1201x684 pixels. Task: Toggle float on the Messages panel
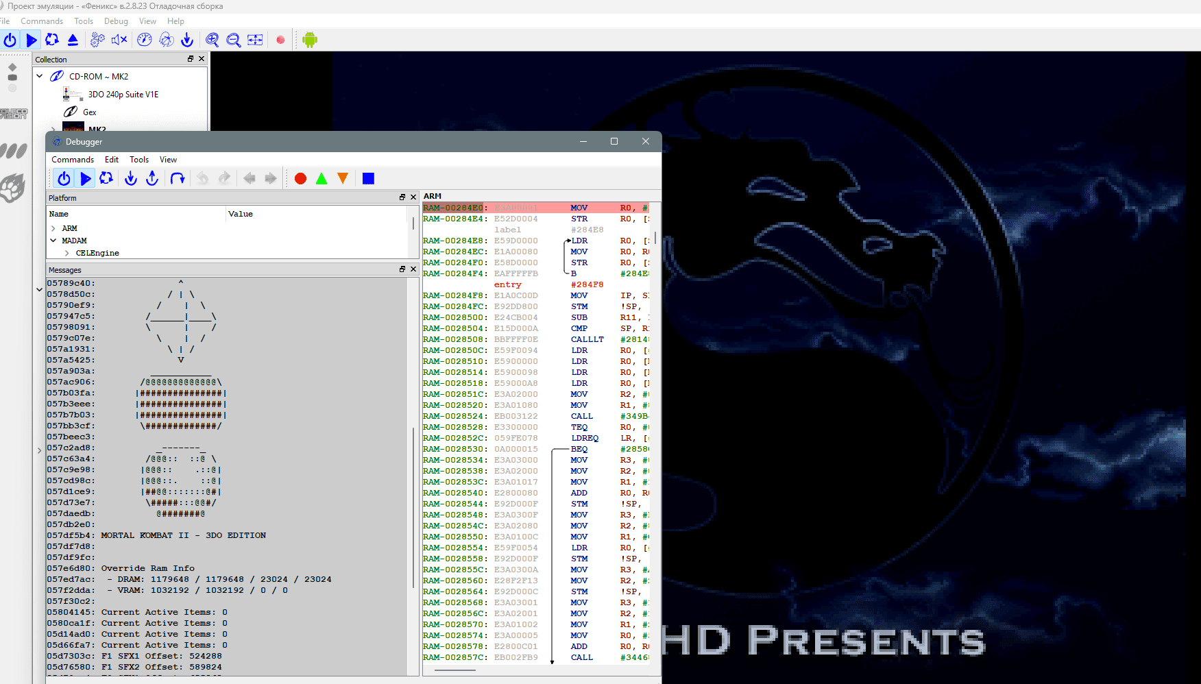click(x=402, y=269)
